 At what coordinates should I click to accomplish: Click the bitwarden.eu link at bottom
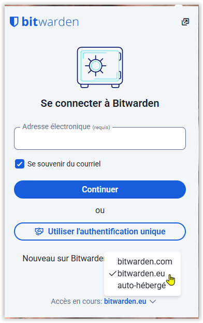(125, 301)
